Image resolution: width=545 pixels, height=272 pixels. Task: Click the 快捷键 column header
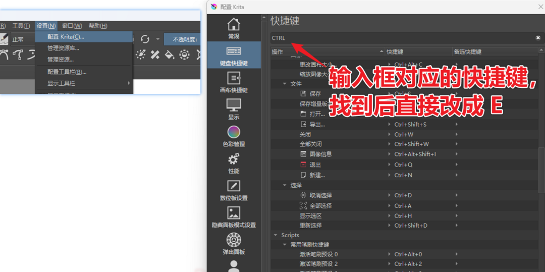pos(418,52)
